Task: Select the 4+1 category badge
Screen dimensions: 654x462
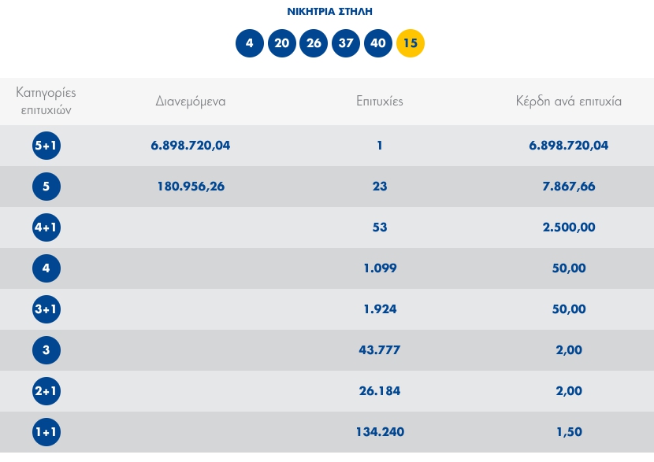Action: coord(46,227)
